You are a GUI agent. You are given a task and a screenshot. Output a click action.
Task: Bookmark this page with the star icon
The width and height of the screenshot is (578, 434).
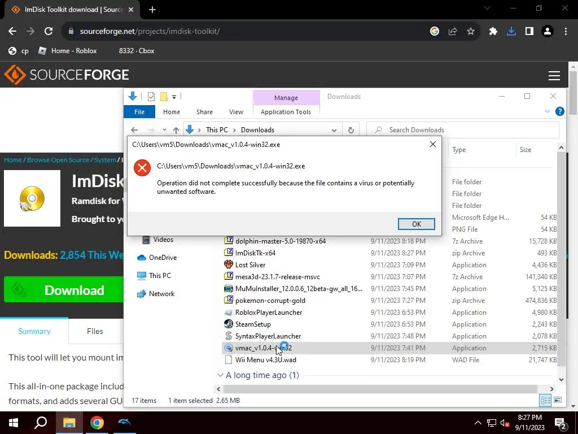coord(471,32)
